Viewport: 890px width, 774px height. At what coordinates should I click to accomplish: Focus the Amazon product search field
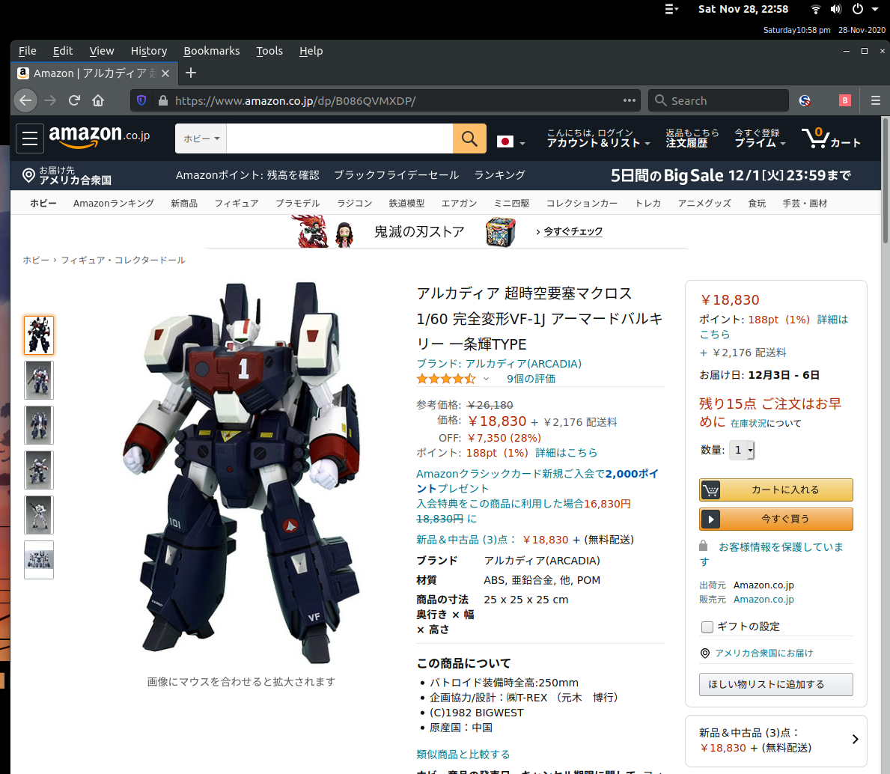pyautogui.click(x=339, y=138)
